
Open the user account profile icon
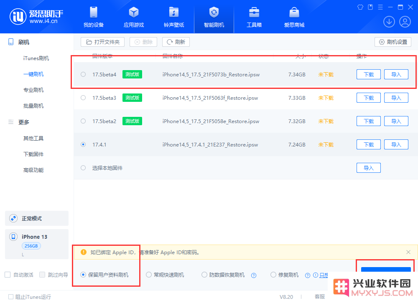pyautogui.click(x=405, y=22)
